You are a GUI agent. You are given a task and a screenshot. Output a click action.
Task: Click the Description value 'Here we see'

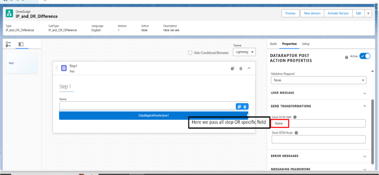point(171,30)
